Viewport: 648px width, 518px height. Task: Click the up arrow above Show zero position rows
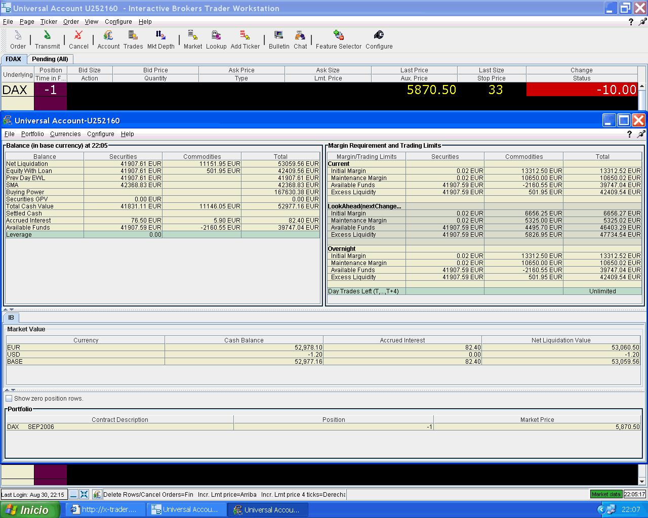point(7,390)
